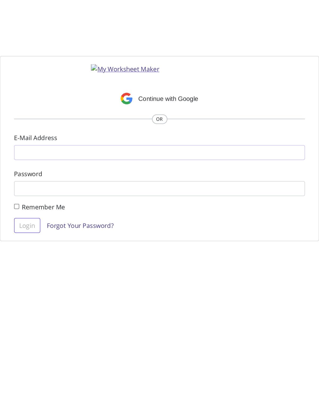319x414 pixels.
Task: Click the purple-outlined Login button
Action: tap(27, 226)
